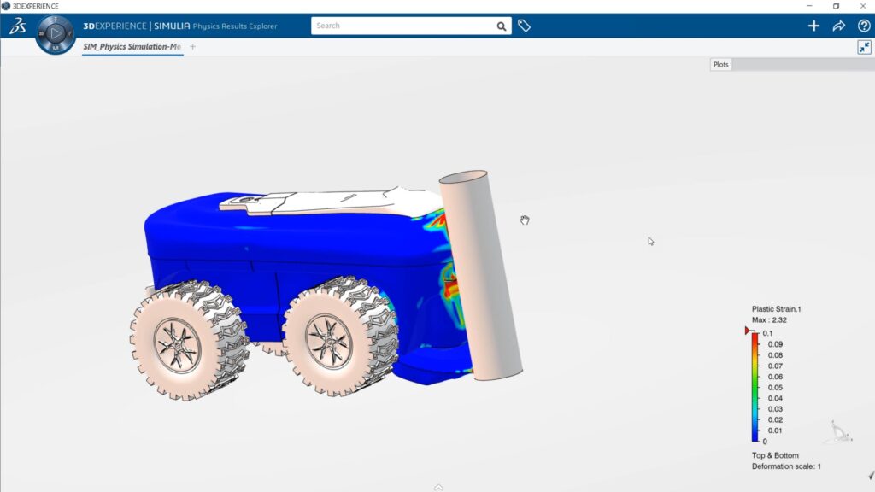
Task: Click the Help question mark icon
Action: (x=863, y=26)
